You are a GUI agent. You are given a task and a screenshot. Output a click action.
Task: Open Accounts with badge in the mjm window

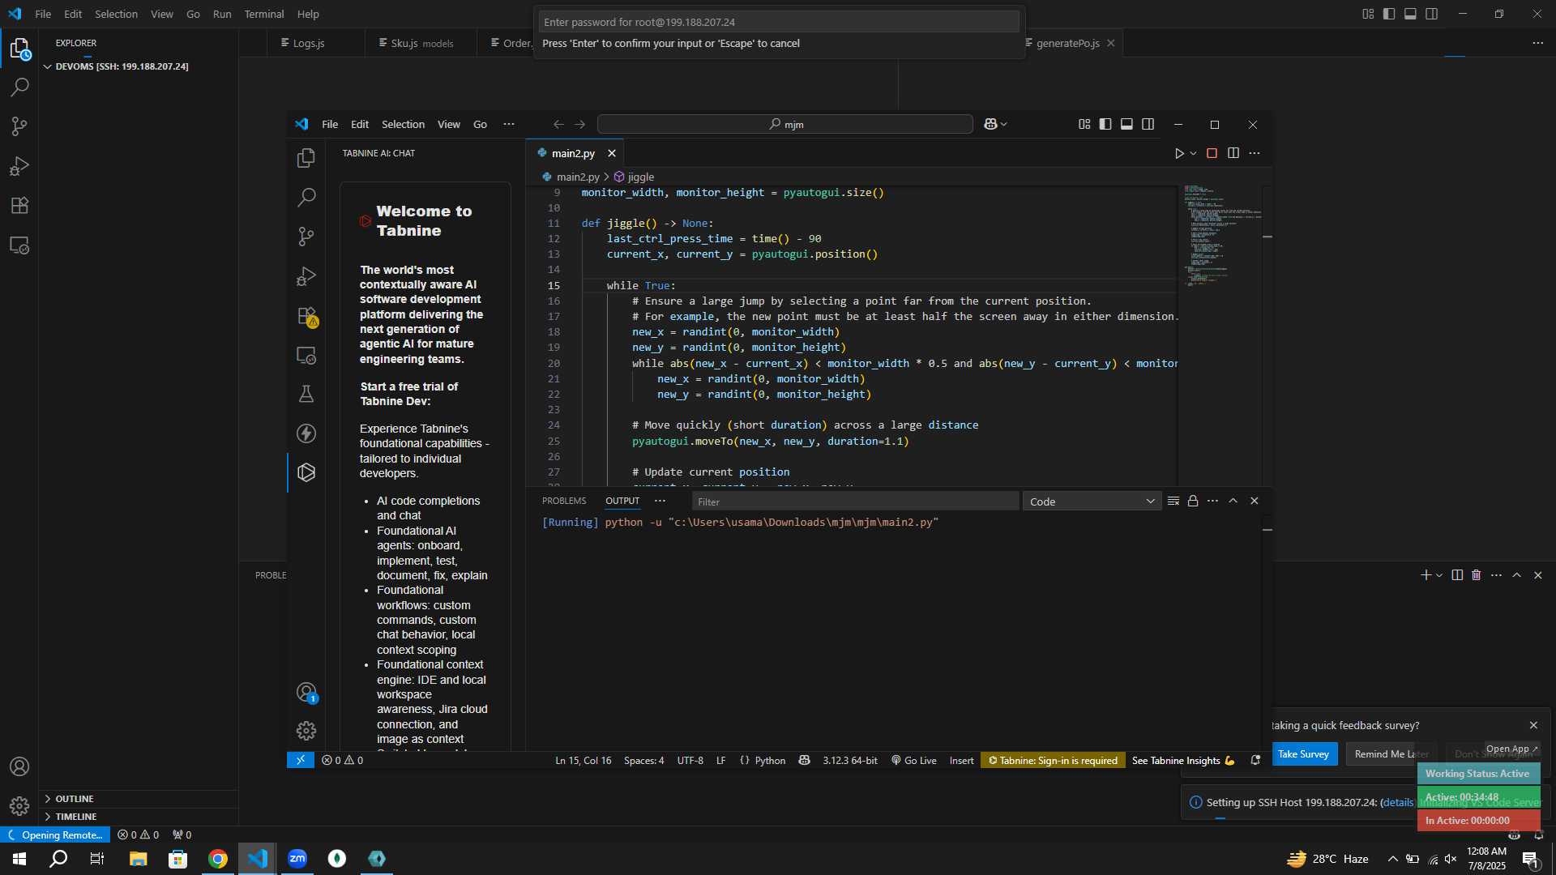[x=306, y=693]
